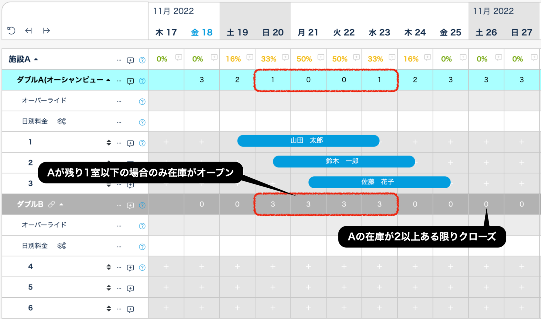Collapse 施設A section triangle
The height and width of the screenshot is (320, 541).
[36, 59]
